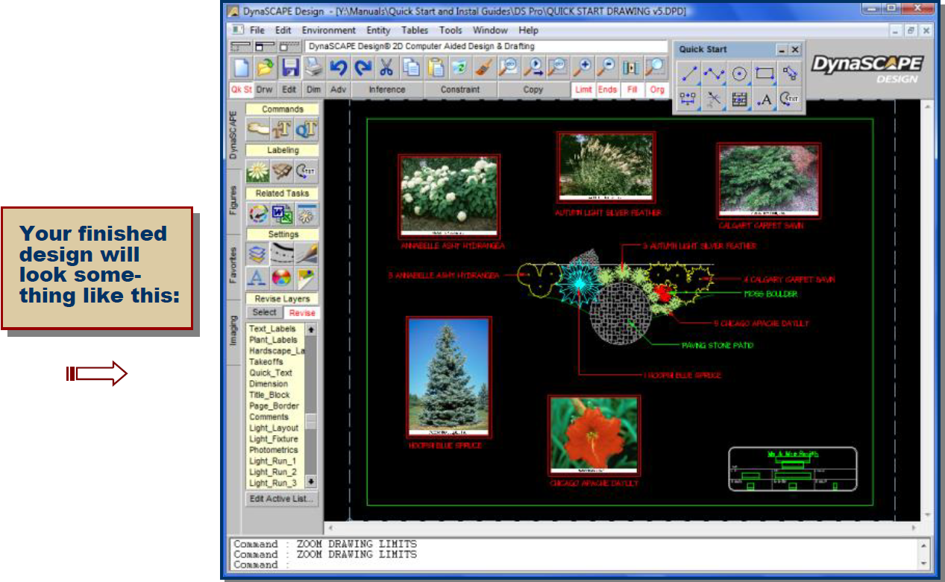The height and width of the screenshot is (582, 945).
Task: Open the Favorites side tab
Action: tap(234, 264)
